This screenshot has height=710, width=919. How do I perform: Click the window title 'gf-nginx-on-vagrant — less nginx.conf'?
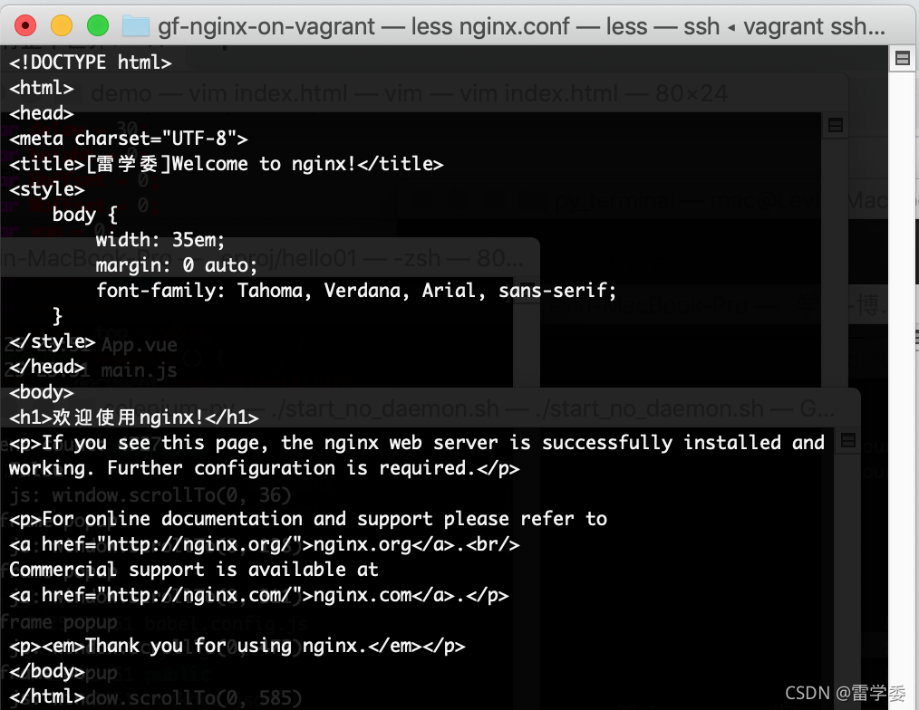(x=363, y=26)
